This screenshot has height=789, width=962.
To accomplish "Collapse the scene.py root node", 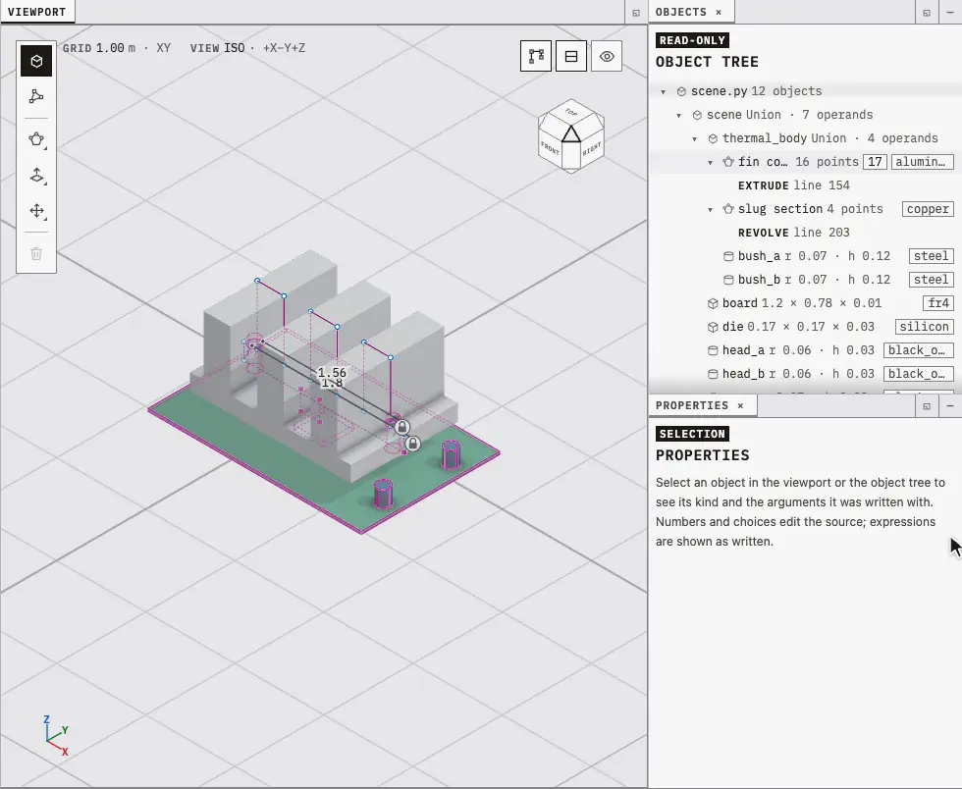I will (x=664, y=91).
